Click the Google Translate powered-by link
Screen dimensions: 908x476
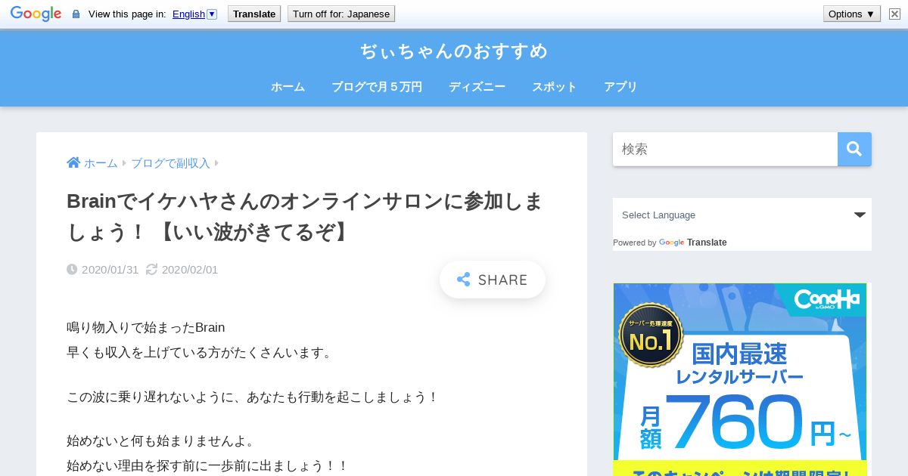coord(692,243)
